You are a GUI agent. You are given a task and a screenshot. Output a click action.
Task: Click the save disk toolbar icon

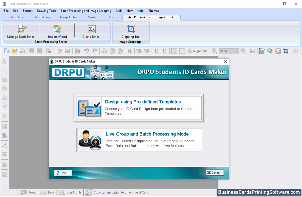tap(32, 51)
